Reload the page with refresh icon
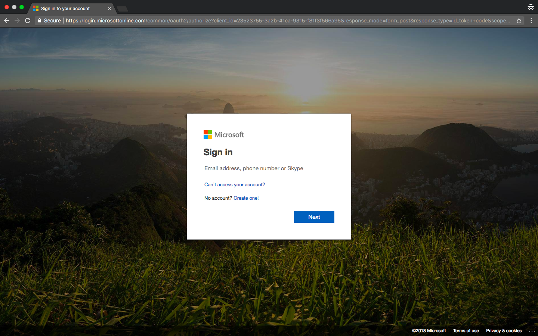Screen dimensions: 538x336 (x=28, y=21)
